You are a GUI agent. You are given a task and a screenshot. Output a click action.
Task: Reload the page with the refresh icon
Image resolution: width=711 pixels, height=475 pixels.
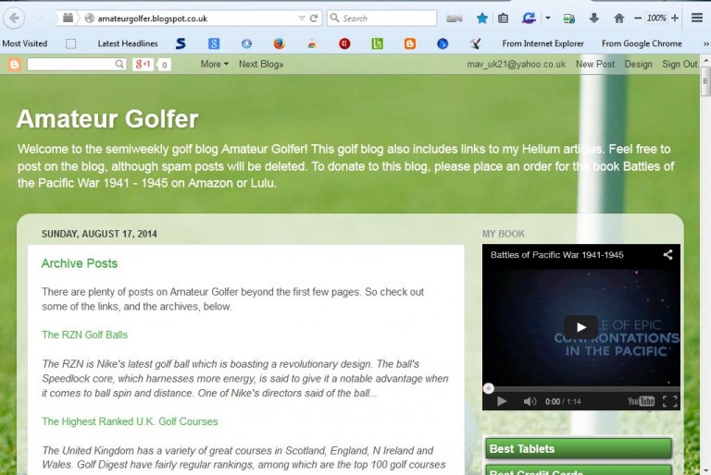point(315,18)
